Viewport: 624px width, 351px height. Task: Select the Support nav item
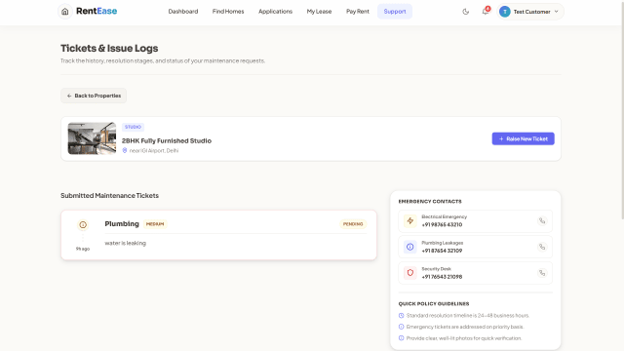pyautogui.click(x=395, y=12)
